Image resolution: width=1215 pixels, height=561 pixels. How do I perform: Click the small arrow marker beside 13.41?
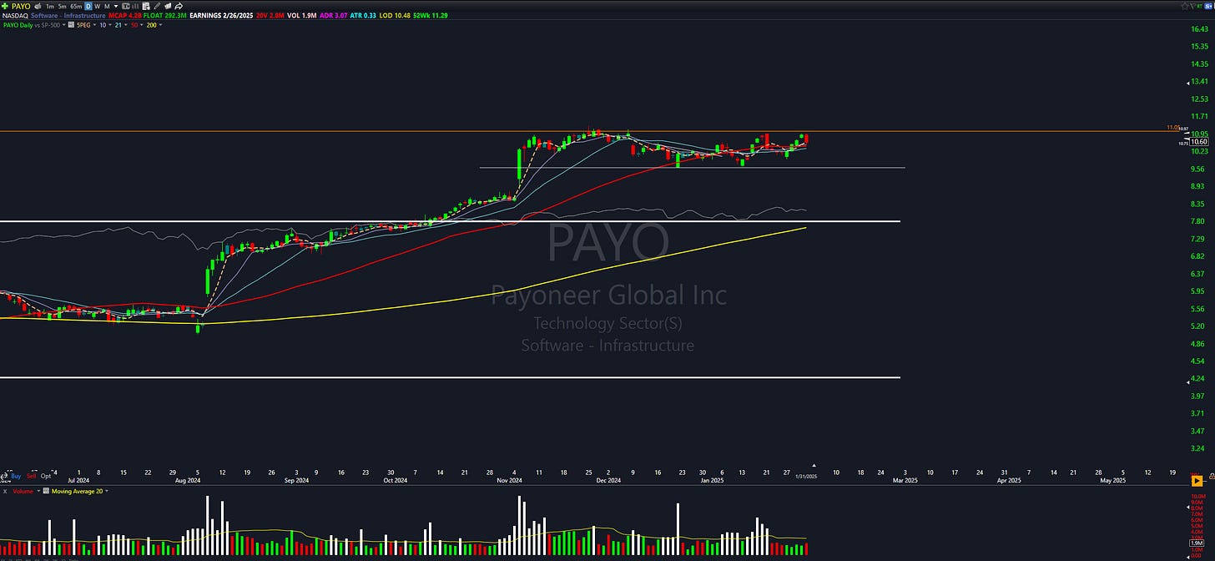(x=1188, y=83)
